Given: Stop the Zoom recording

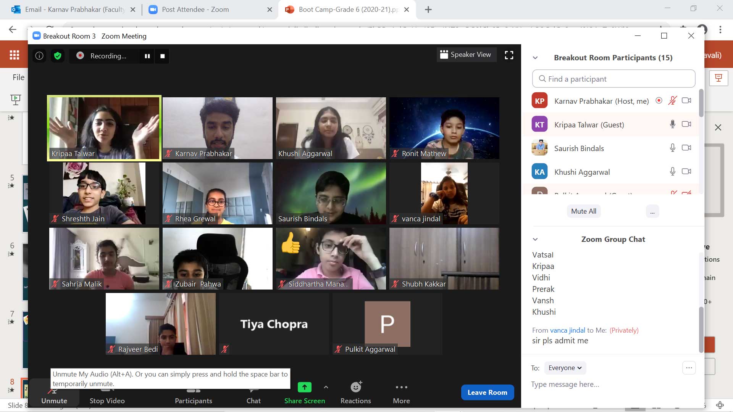Looking at the screenshot, I should tap(163, 56).
